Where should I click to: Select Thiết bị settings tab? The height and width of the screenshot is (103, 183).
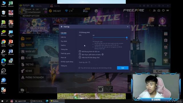click(63, 45)
